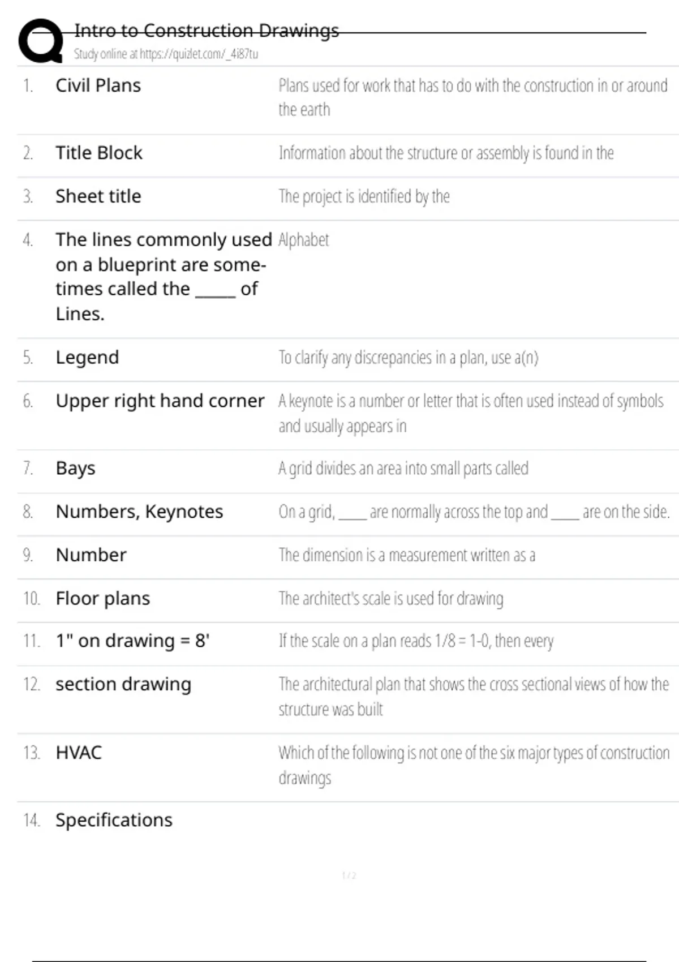Open the quizlet.com study online link
Viewport: 679px width, 962px height.
click(166, 54)
